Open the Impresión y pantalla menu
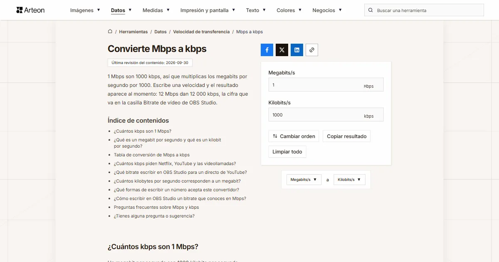This screenshot has height=262, width=499. [x=208, y=10]
